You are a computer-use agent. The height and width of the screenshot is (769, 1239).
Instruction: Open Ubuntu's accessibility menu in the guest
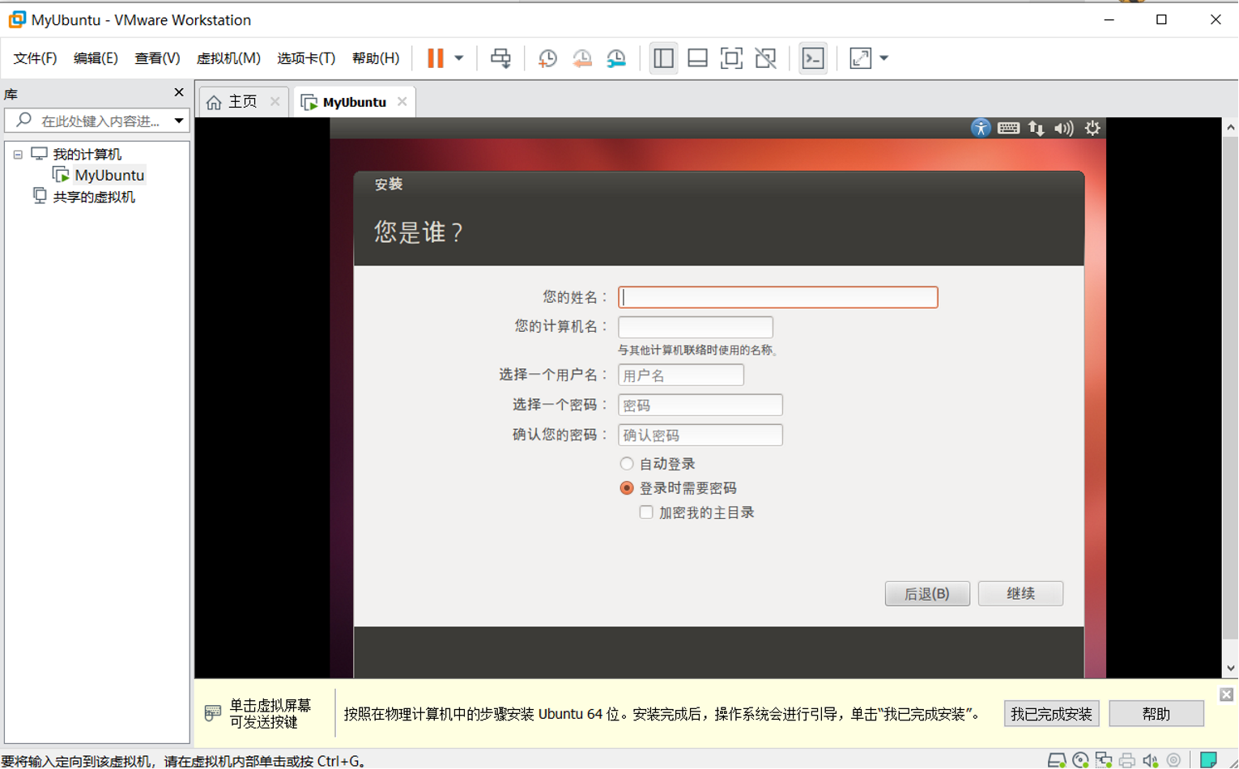[981, 128]
